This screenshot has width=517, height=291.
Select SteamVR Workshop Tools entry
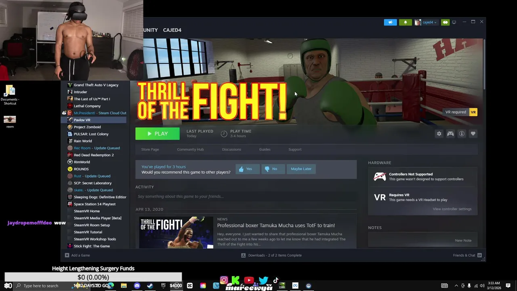pyautogui.click(x=95, y=239)
